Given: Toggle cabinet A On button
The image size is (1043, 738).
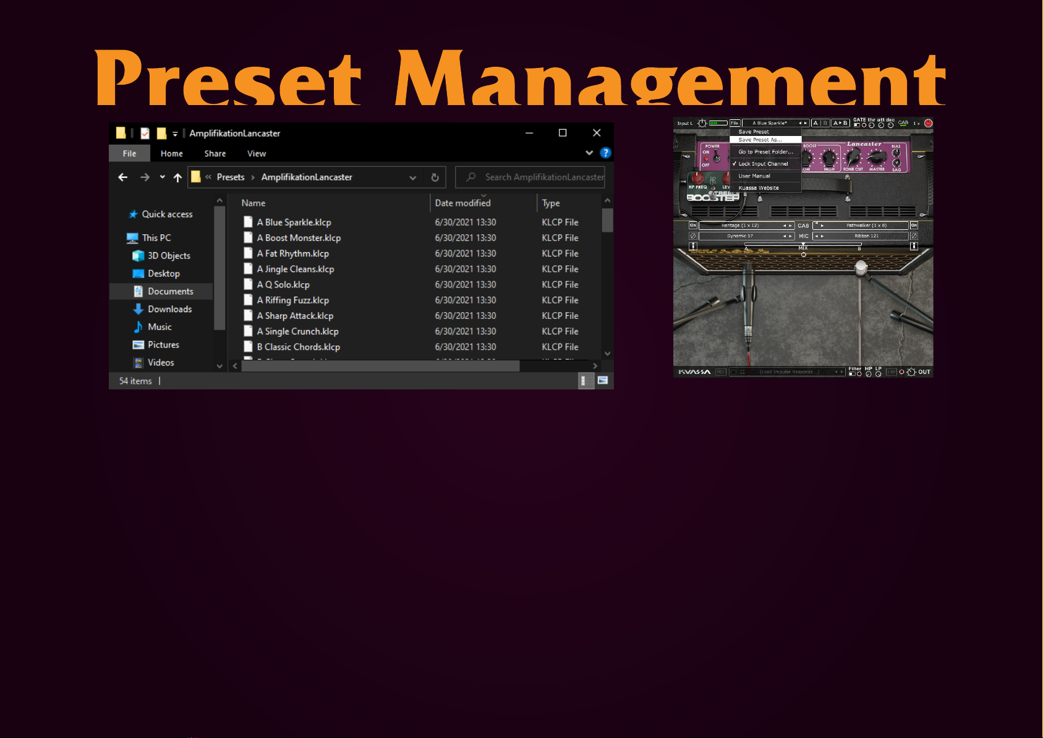Looking at the screenshot, I should tap(693, 226).
